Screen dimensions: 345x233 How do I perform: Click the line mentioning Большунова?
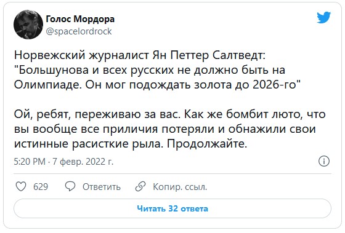[150, 70]
